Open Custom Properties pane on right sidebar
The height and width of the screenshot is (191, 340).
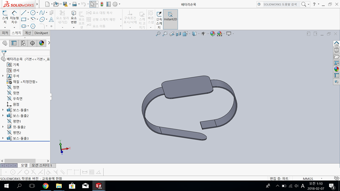(336, 76)
